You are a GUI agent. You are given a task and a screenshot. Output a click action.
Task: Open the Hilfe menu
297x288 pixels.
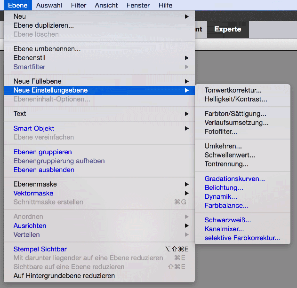pos(165,6)
